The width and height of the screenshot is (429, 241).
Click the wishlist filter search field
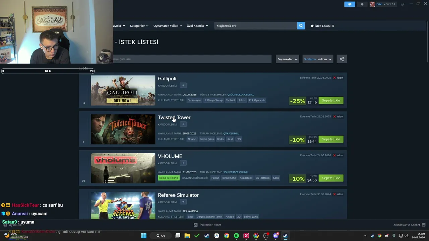click(x=192, y=59)
